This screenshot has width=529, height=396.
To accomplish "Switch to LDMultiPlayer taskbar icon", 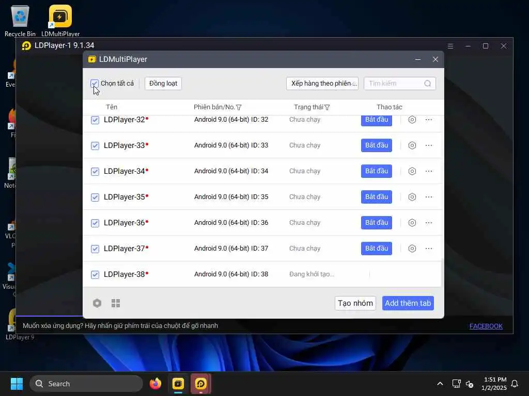I will point(178,384).
